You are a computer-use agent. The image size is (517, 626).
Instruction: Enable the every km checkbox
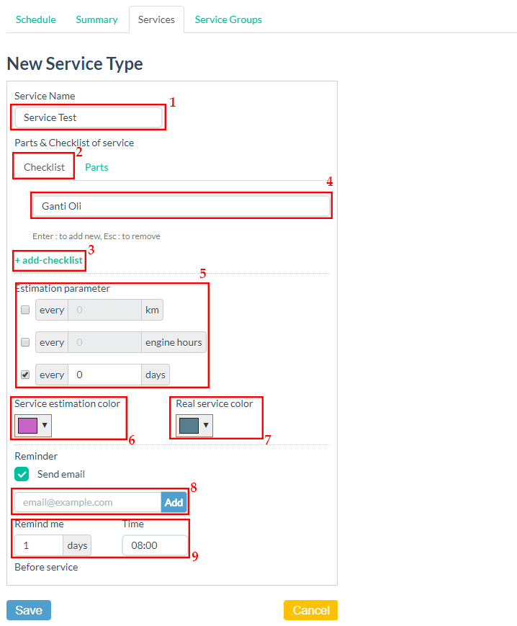[x=25, y=310]
